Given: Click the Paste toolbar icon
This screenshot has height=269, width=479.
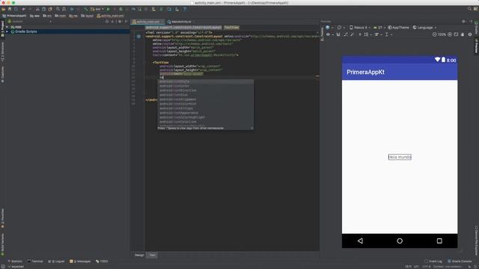Looking at the screenshot, I should (50, 9).
